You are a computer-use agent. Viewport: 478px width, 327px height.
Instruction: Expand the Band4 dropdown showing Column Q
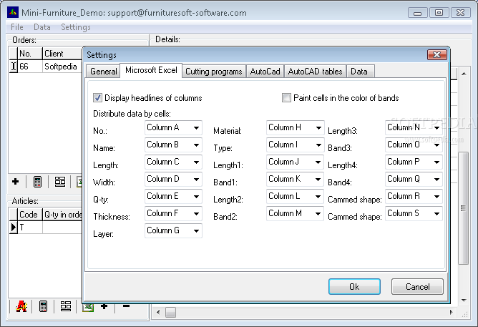414,179
